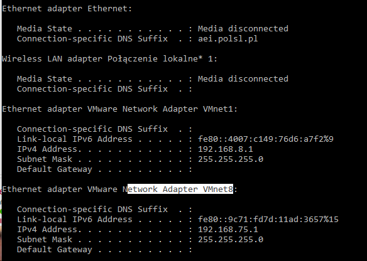Click the 192.168.75.1 IPv4 address
Image resolution: width=367 pixels, height=261 pixels.
pyautogui.click(x=228, y=229)
